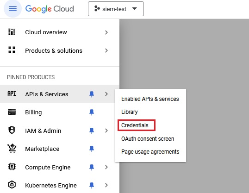
Task: Click the PINNED PRODUCTS heading
Action: pyautogui.click(x=31, y=77)
